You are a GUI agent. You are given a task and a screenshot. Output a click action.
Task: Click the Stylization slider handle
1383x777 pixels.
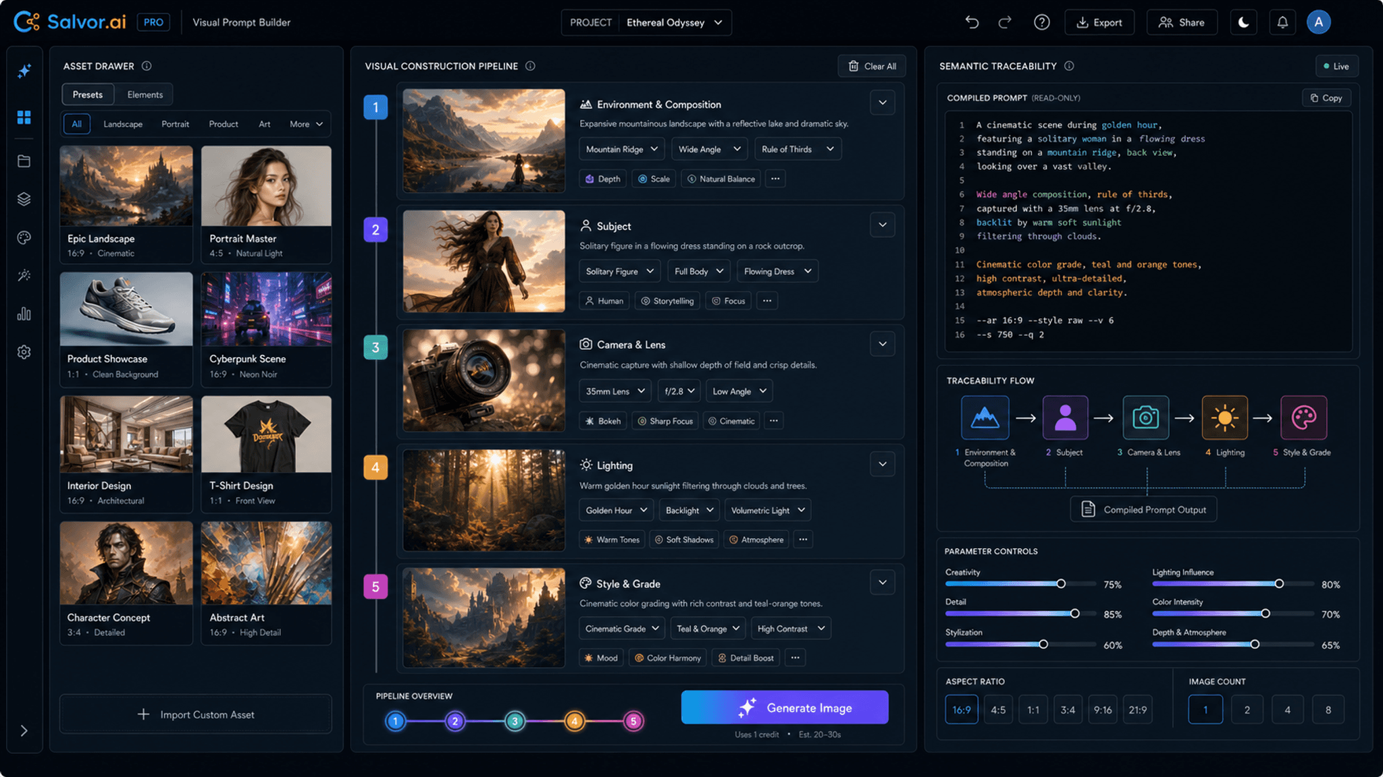click(x=1043, y=644)
